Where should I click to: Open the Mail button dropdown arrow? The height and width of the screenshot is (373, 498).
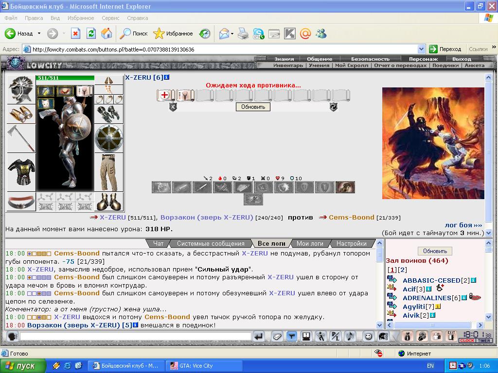pyautogui.click(x=232, y=34)
